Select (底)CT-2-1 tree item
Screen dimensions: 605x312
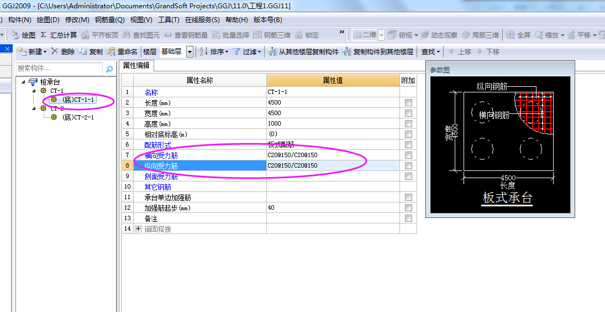tap(78, 117)
